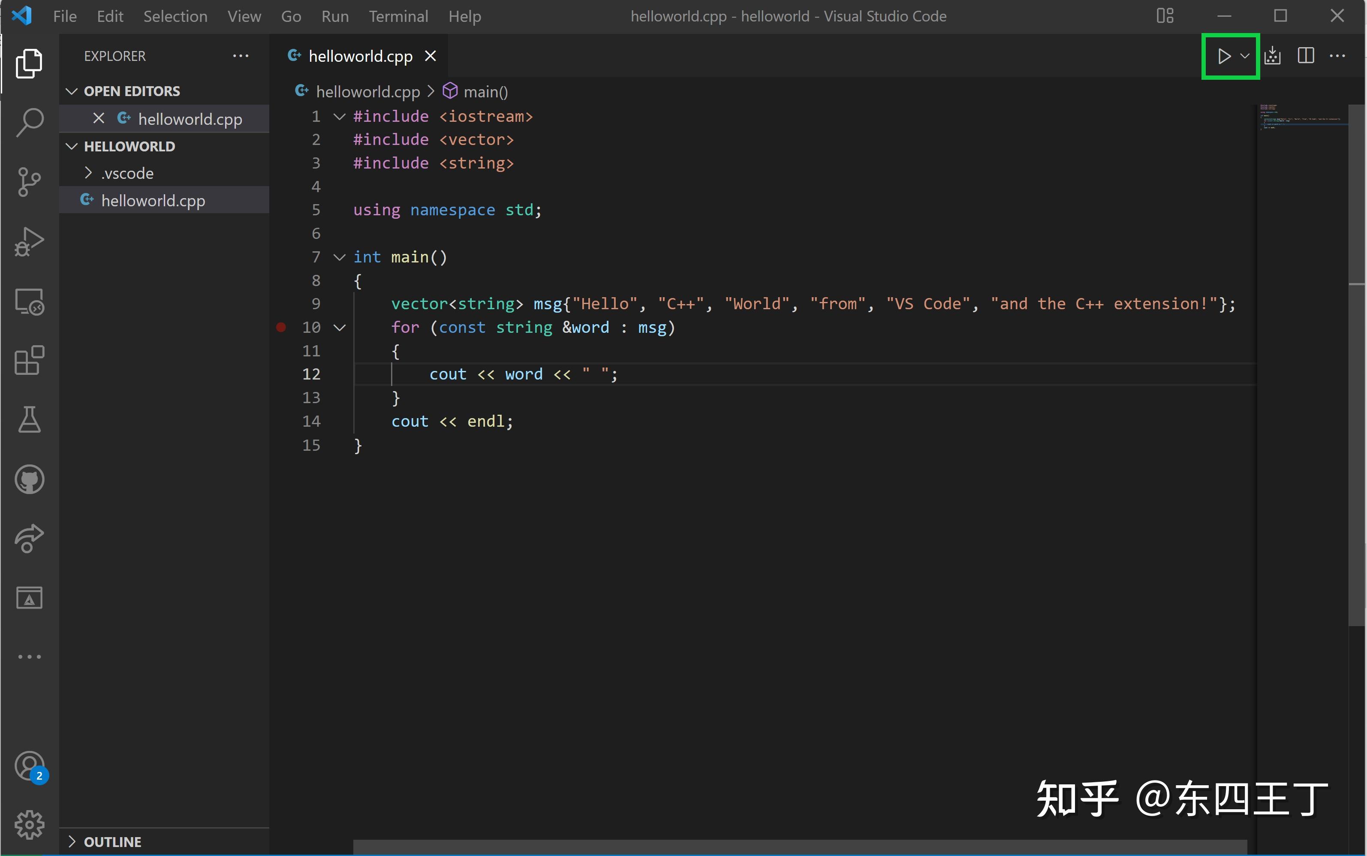This screenshot has width=1367, height=856.
Task: Open the Extensions view
Action: pos(29,361)
